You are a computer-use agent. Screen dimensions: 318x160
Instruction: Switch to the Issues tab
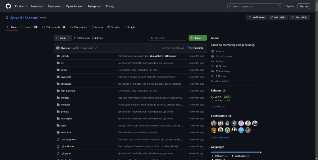pyautogui.click(x=29, y=27)
